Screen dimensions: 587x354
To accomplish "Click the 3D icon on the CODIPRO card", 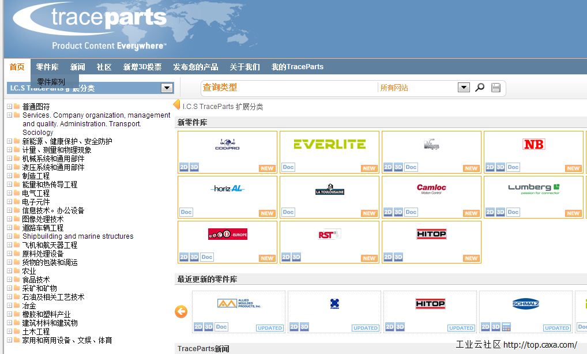I will point(194,167).
